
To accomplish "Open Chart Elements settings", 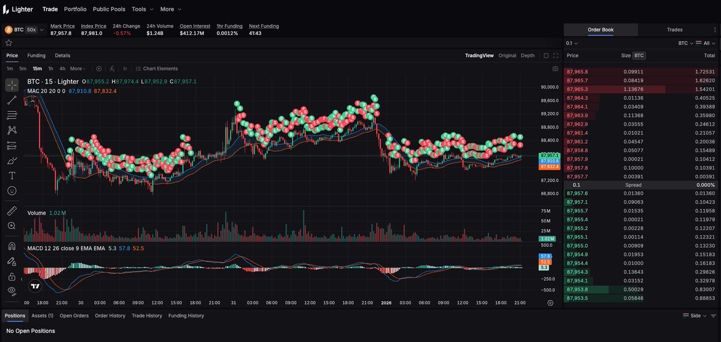I will coord(156,69).
